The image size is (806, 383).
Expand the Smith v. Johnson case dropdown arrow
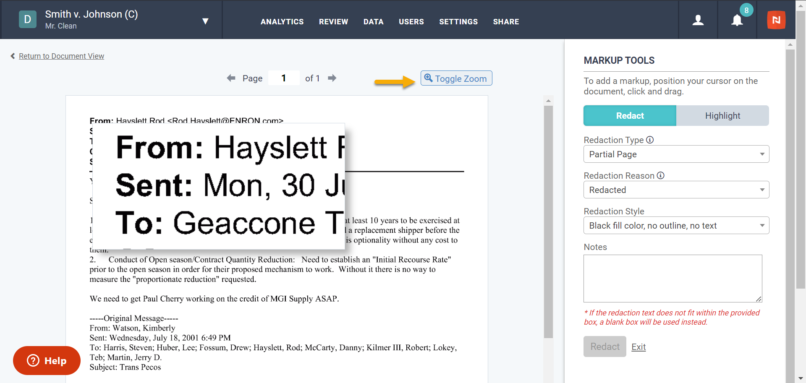205,21
